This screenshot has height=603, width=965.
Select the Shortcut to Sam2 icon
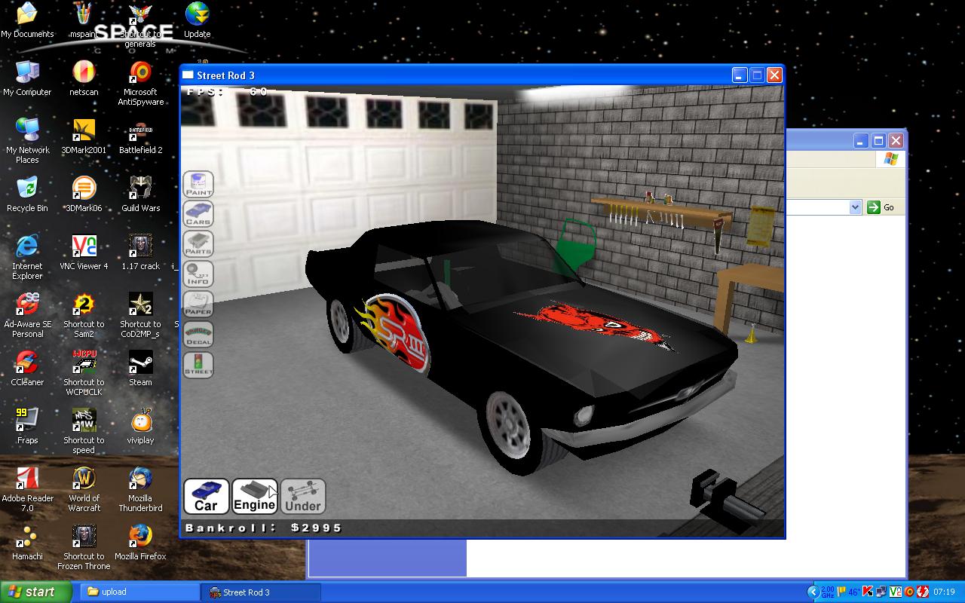pos(84,315)
